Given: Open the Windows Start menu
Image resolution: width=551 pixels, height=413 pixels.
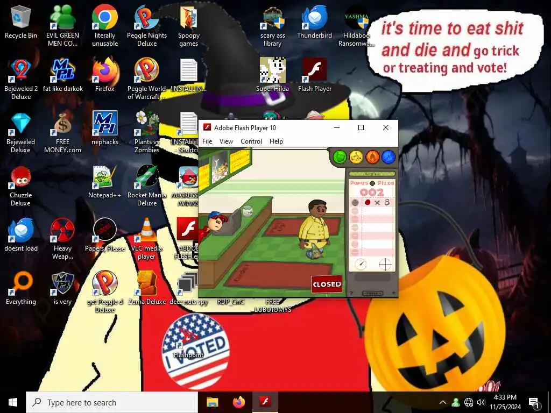Looking at the screenshot, I should (x=13, y=402).
